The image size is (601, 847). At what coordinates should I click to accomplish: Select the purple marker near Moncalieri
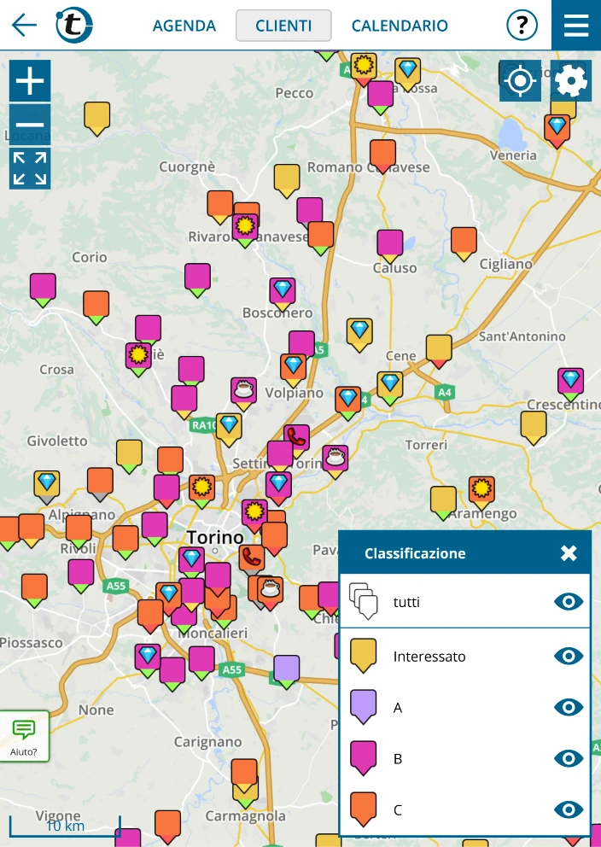pos(287,669)
